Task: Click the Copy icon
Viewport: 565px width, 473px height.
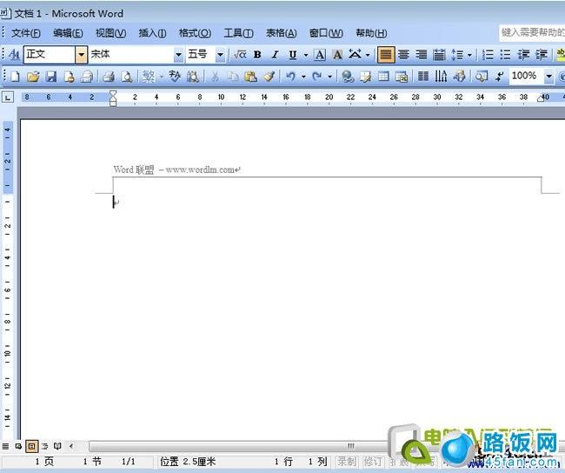Action: point(233,77)
